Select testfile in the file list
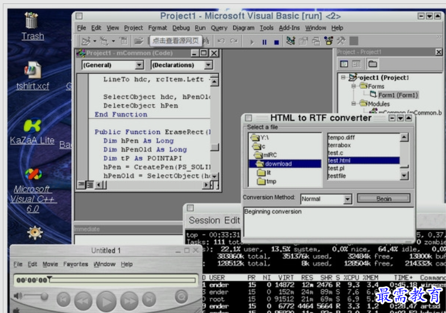 (337, 176)
